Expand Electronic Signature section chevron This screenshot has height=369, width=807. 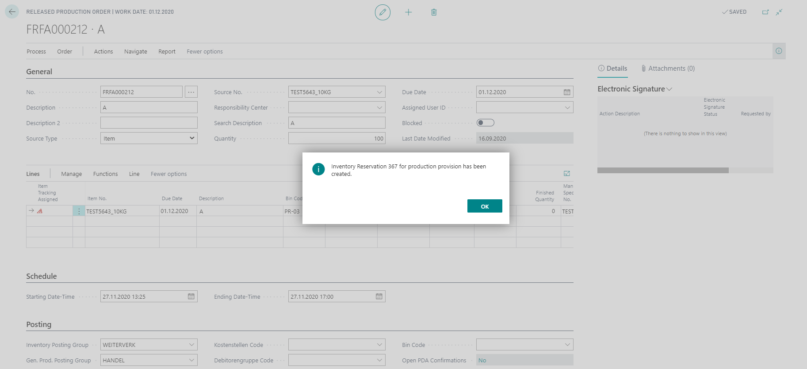coord(669,89)
